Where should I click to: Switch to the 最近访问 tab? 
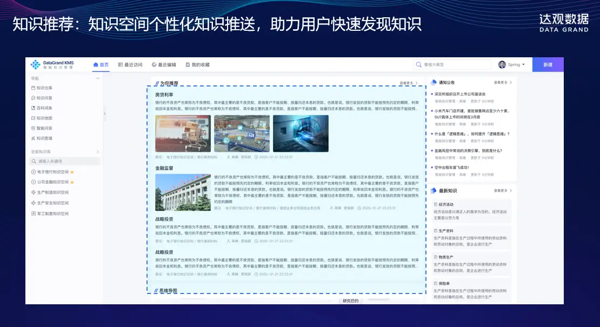coord(130,65)
